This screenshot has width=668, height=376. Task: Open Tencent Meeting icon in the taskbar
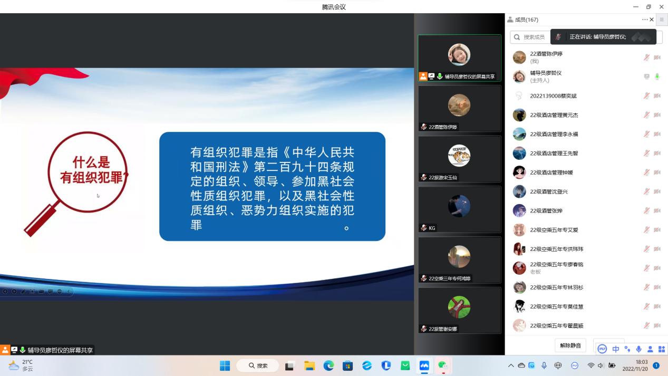click(424, 365)
